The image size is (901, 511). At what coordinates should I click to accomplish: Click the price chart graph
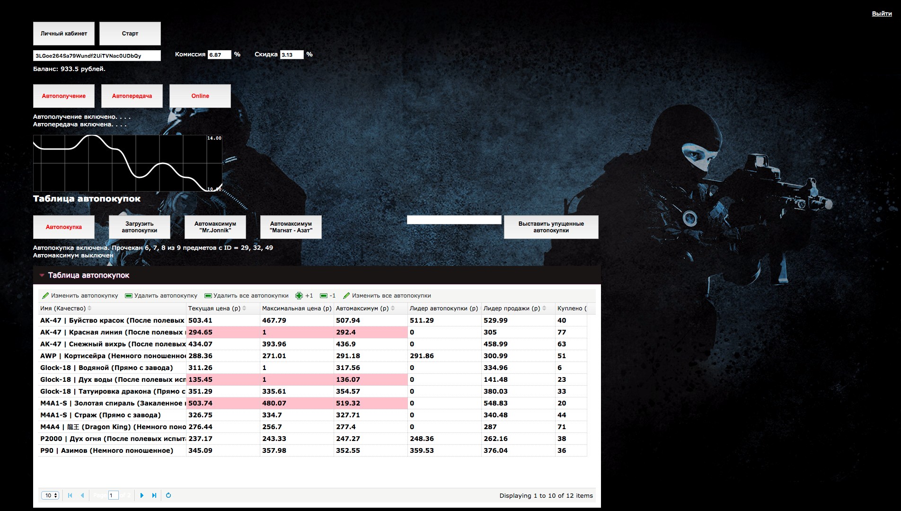click(x=127, y=163)
